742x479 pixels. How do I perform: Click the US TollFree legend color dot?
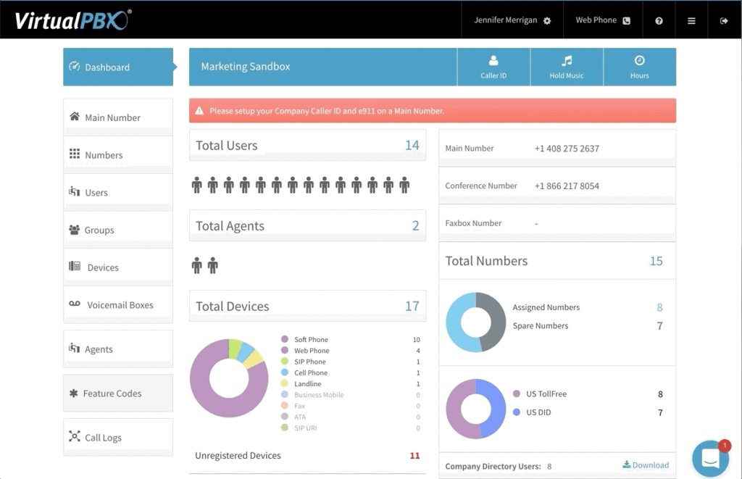pos(517,394)
